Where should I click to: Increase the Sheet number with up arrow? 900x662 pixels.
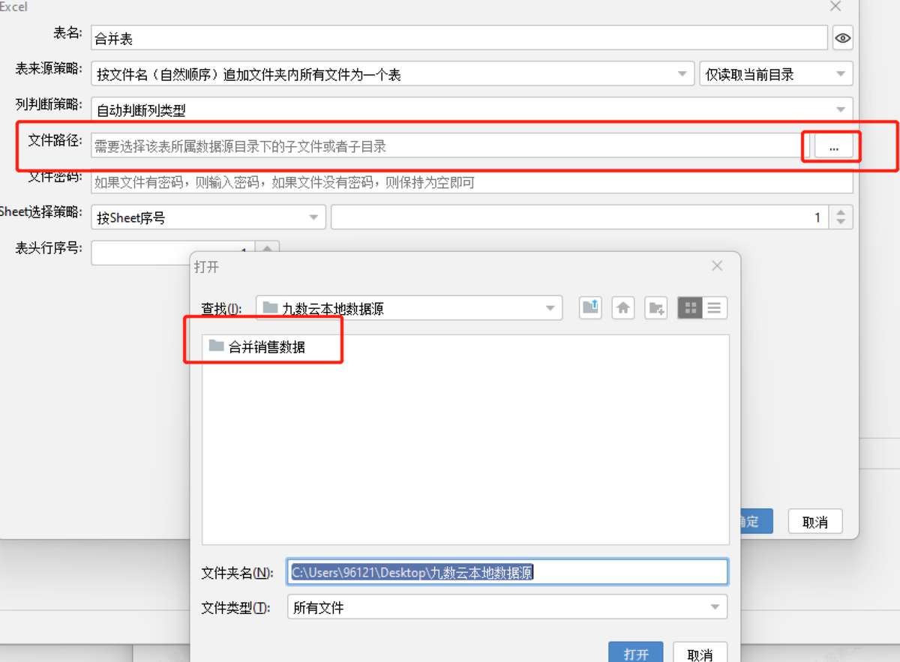pyautogui.click(x=841, y=212)
